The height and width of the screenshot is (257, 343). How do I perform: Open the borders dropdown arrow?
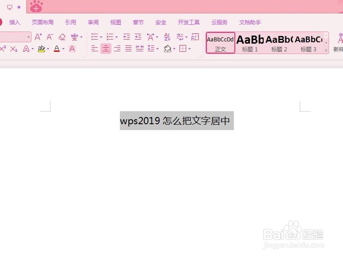pos(189,49)
